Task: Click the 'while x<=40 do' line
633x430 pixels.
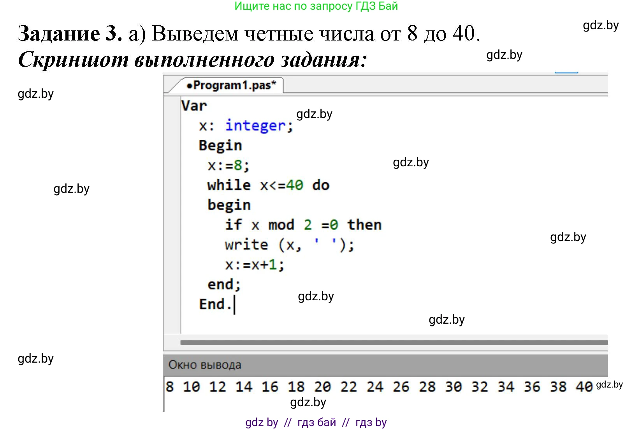Action: pos(268,185)
